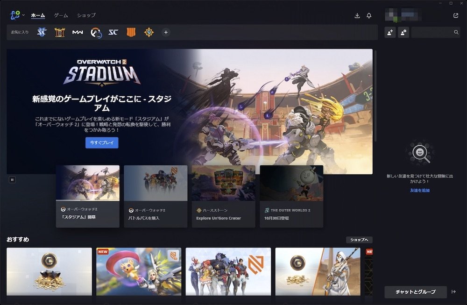The height and width of the screenshot is (305, 467).
Task: Launch StarCraft II from favorites
Action: 42,32
